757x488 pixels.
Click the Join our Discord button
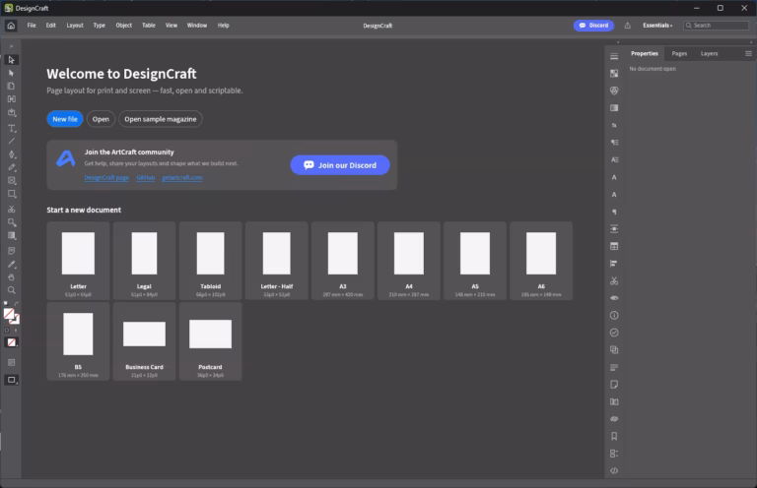point(340,165)
